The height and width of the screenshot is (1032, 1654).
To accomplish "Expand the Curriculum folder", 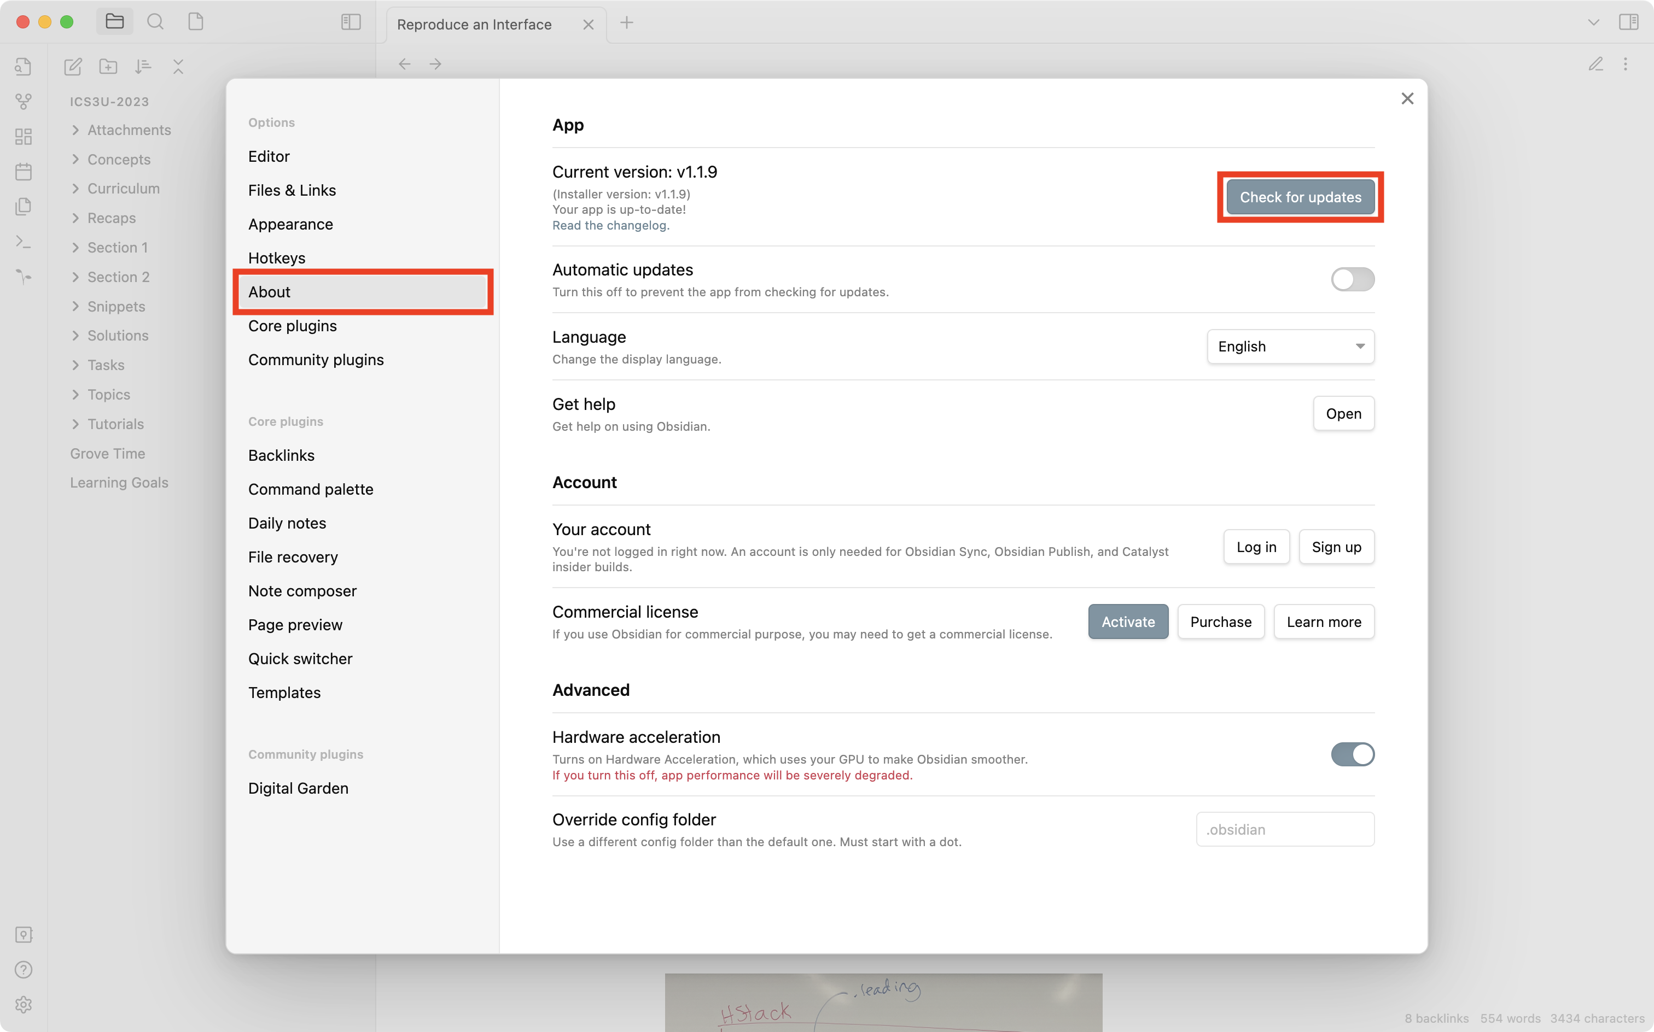I will [75, 189].
